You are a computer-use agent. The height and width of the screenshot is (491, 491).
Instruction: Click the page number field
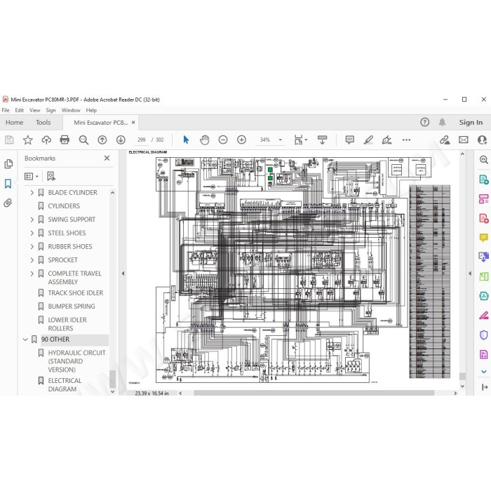pyautogui.click(x=142, y=140)
